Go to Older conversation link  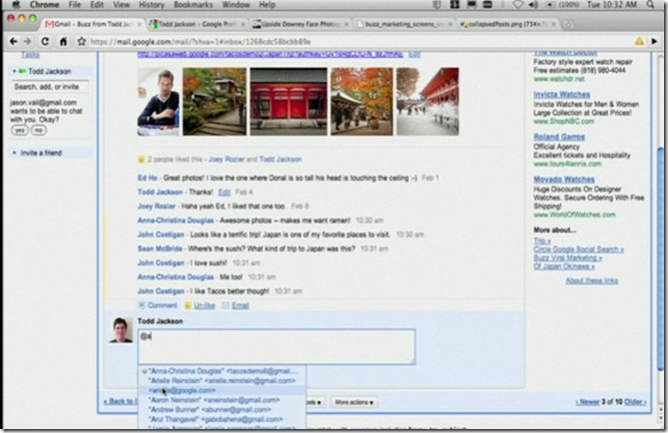pos(635,401)
